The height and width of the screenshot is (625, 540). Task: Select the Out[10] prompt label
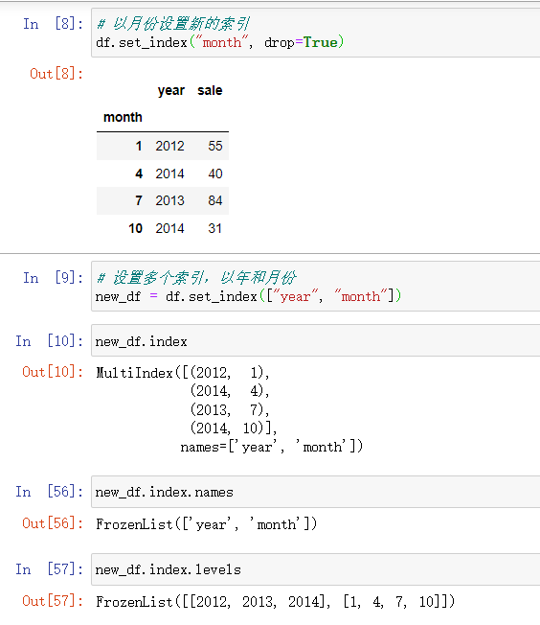click(53, 372)
